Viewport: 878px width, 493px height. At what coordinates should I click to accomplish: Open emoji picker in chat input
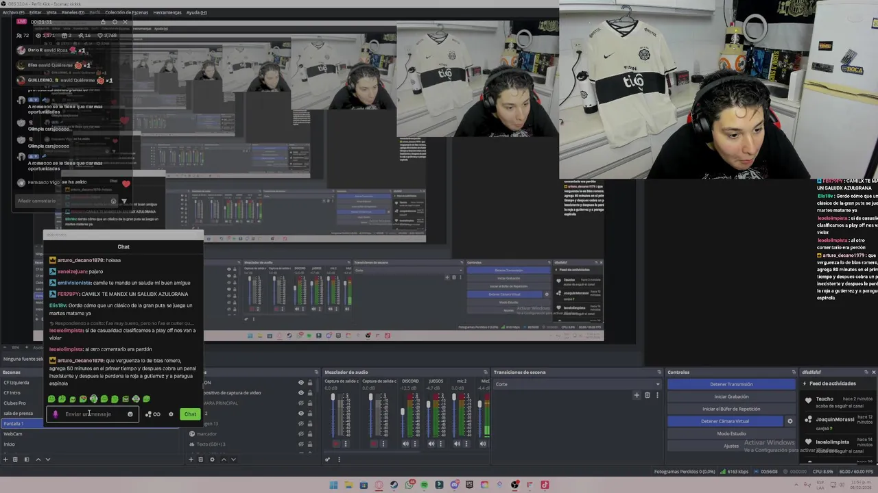(130, 414)
